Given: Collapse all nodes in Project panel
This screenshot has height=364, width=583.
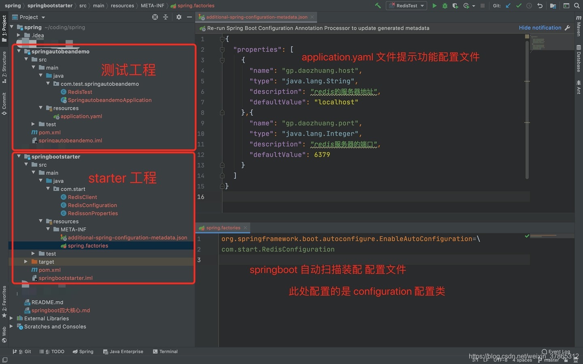Looking at the screenshot, I should [165, 17].
